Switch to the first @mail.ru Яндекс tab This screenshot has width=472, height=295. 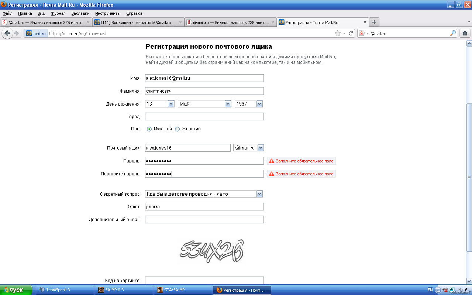coord(46,22)
